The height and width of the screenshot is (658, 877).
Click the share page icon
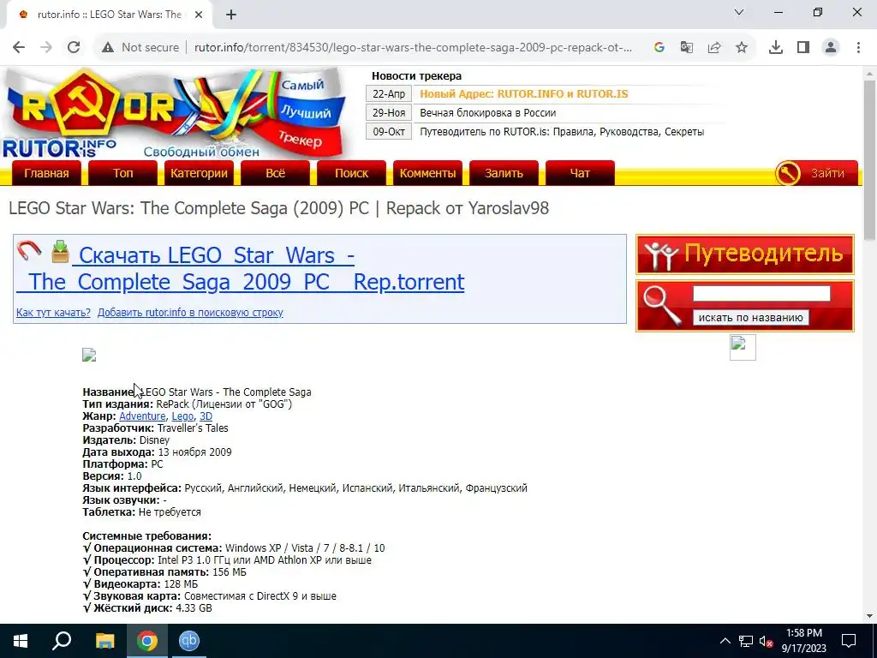[x=713, y=48]
